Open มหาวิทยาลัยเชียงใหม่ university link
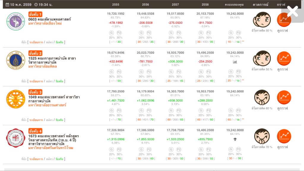Screen dimensions: 304x171 (45, 23)
